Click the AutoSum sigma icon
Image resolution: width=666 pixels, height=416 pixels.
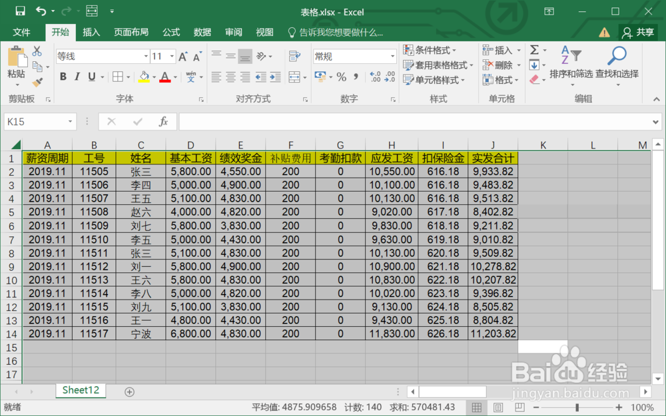[534, 50]
